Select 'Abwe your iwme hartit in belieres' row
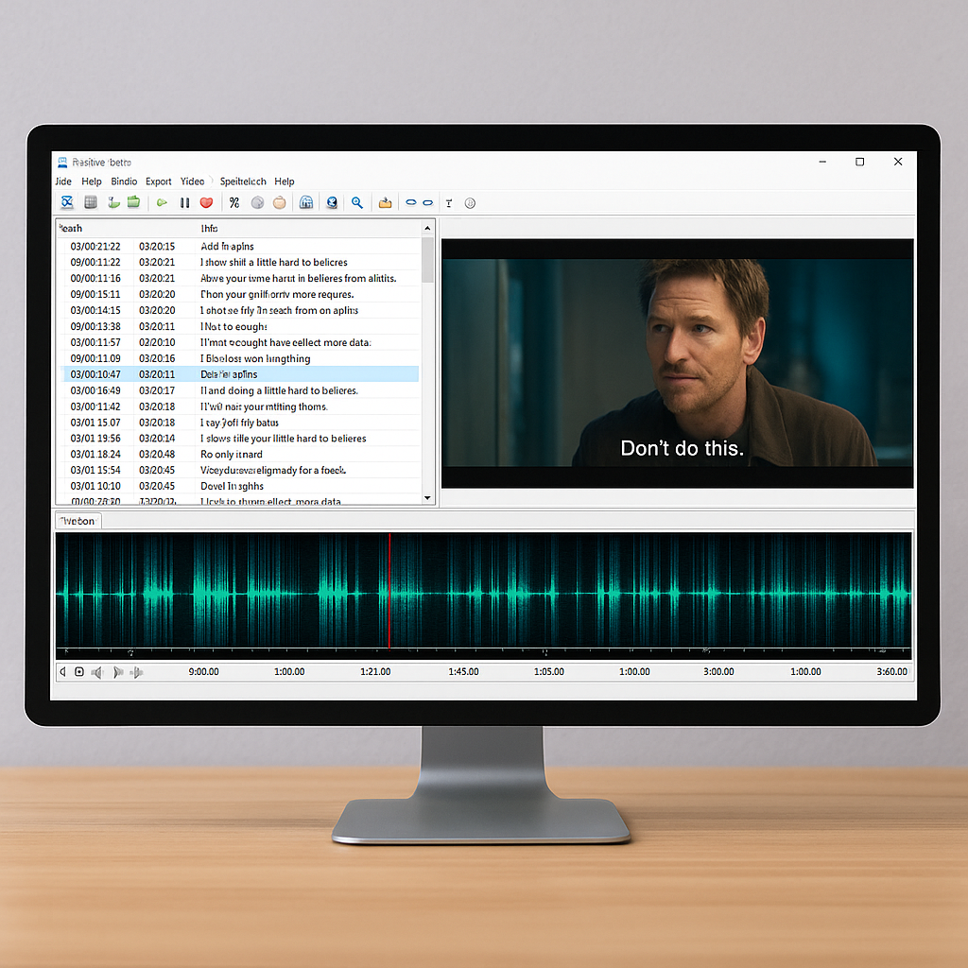The height and width of the screenshot is (968, 968). pos(241,279)
